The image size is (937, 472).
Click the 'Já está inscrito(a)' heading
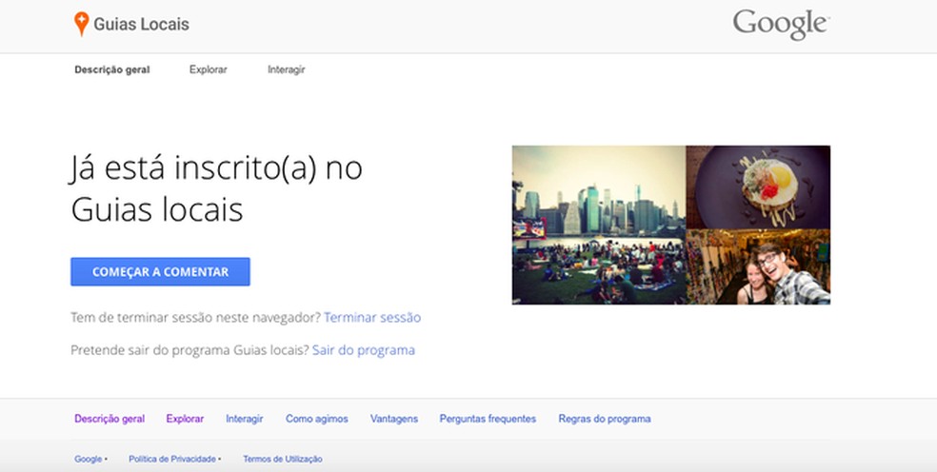tap(216, 188)
